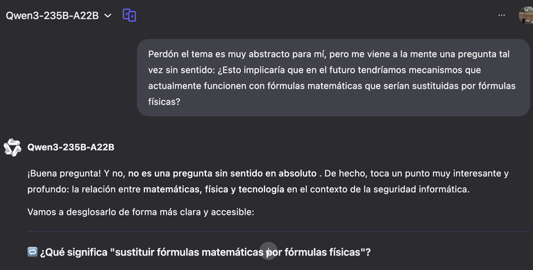Click bold text "matemáticas, física y tecnología"
The height and width of the screenshot is (270, 533).
[x=214, y=189]
